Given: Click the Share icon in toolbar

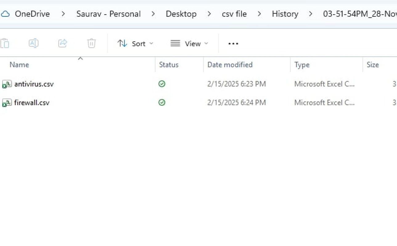Looking at the screenshot, I should tap(63, 43).
